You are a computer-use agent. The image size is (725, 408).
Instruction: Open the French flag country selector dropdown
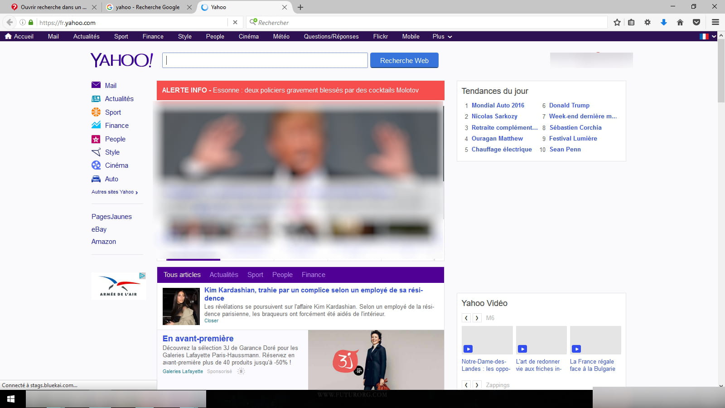click(708, 36)
